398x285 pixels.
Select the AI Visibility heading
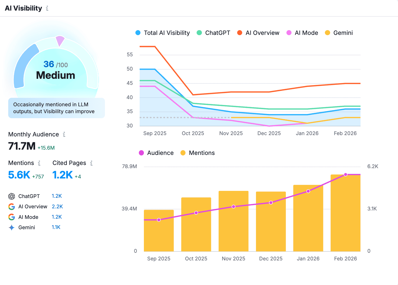pyautogui.click(x=23, y=8)
